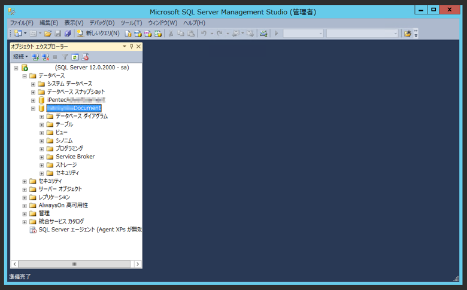Click the Disconnect icon with red X

pos(46,57)
